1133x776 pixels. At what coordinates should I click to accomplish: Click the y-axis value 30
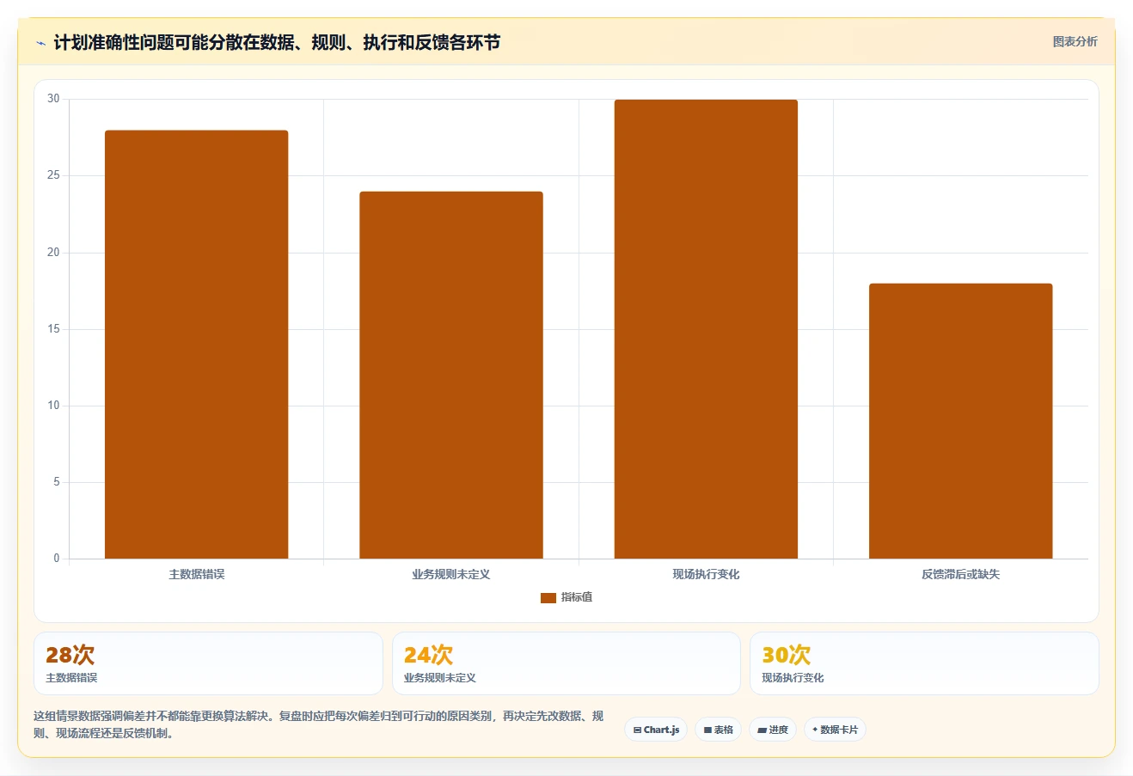coord(53,99)
